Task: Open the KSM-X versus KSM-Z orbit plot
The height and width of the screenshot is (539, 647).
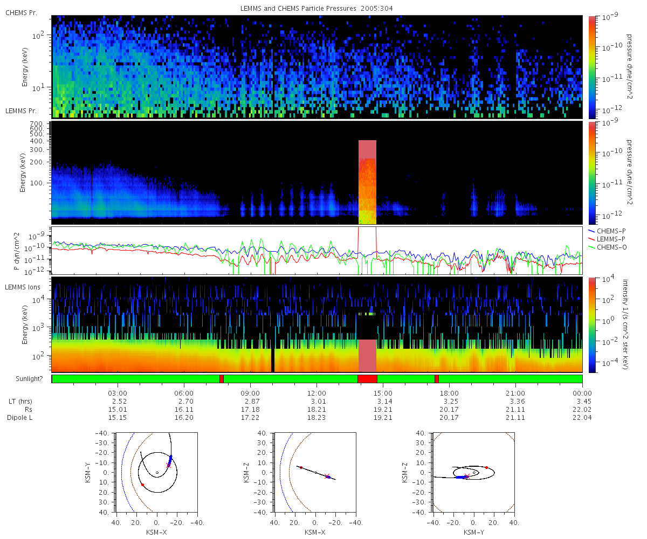Action: pyautogui.click(x=315, y=473)
